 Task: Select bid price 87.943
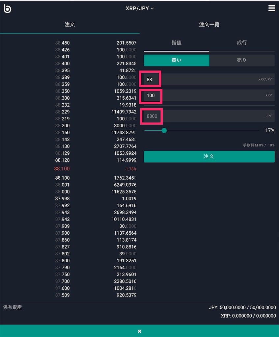62,212
